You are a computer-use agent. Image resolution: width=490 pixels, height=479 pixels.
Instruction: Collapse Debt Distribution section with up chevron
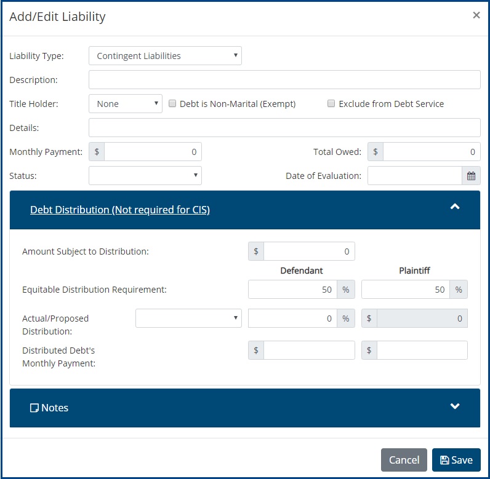click(x=455, y=206)
